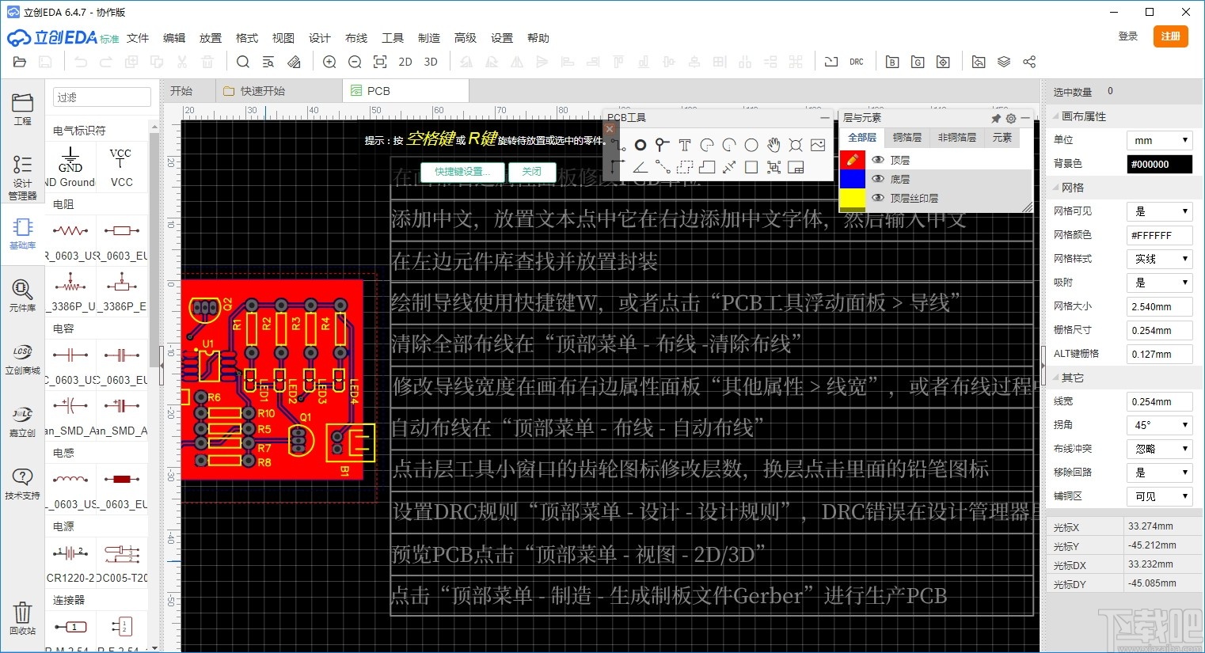Activate the Hand pan tool

point(774,145)
